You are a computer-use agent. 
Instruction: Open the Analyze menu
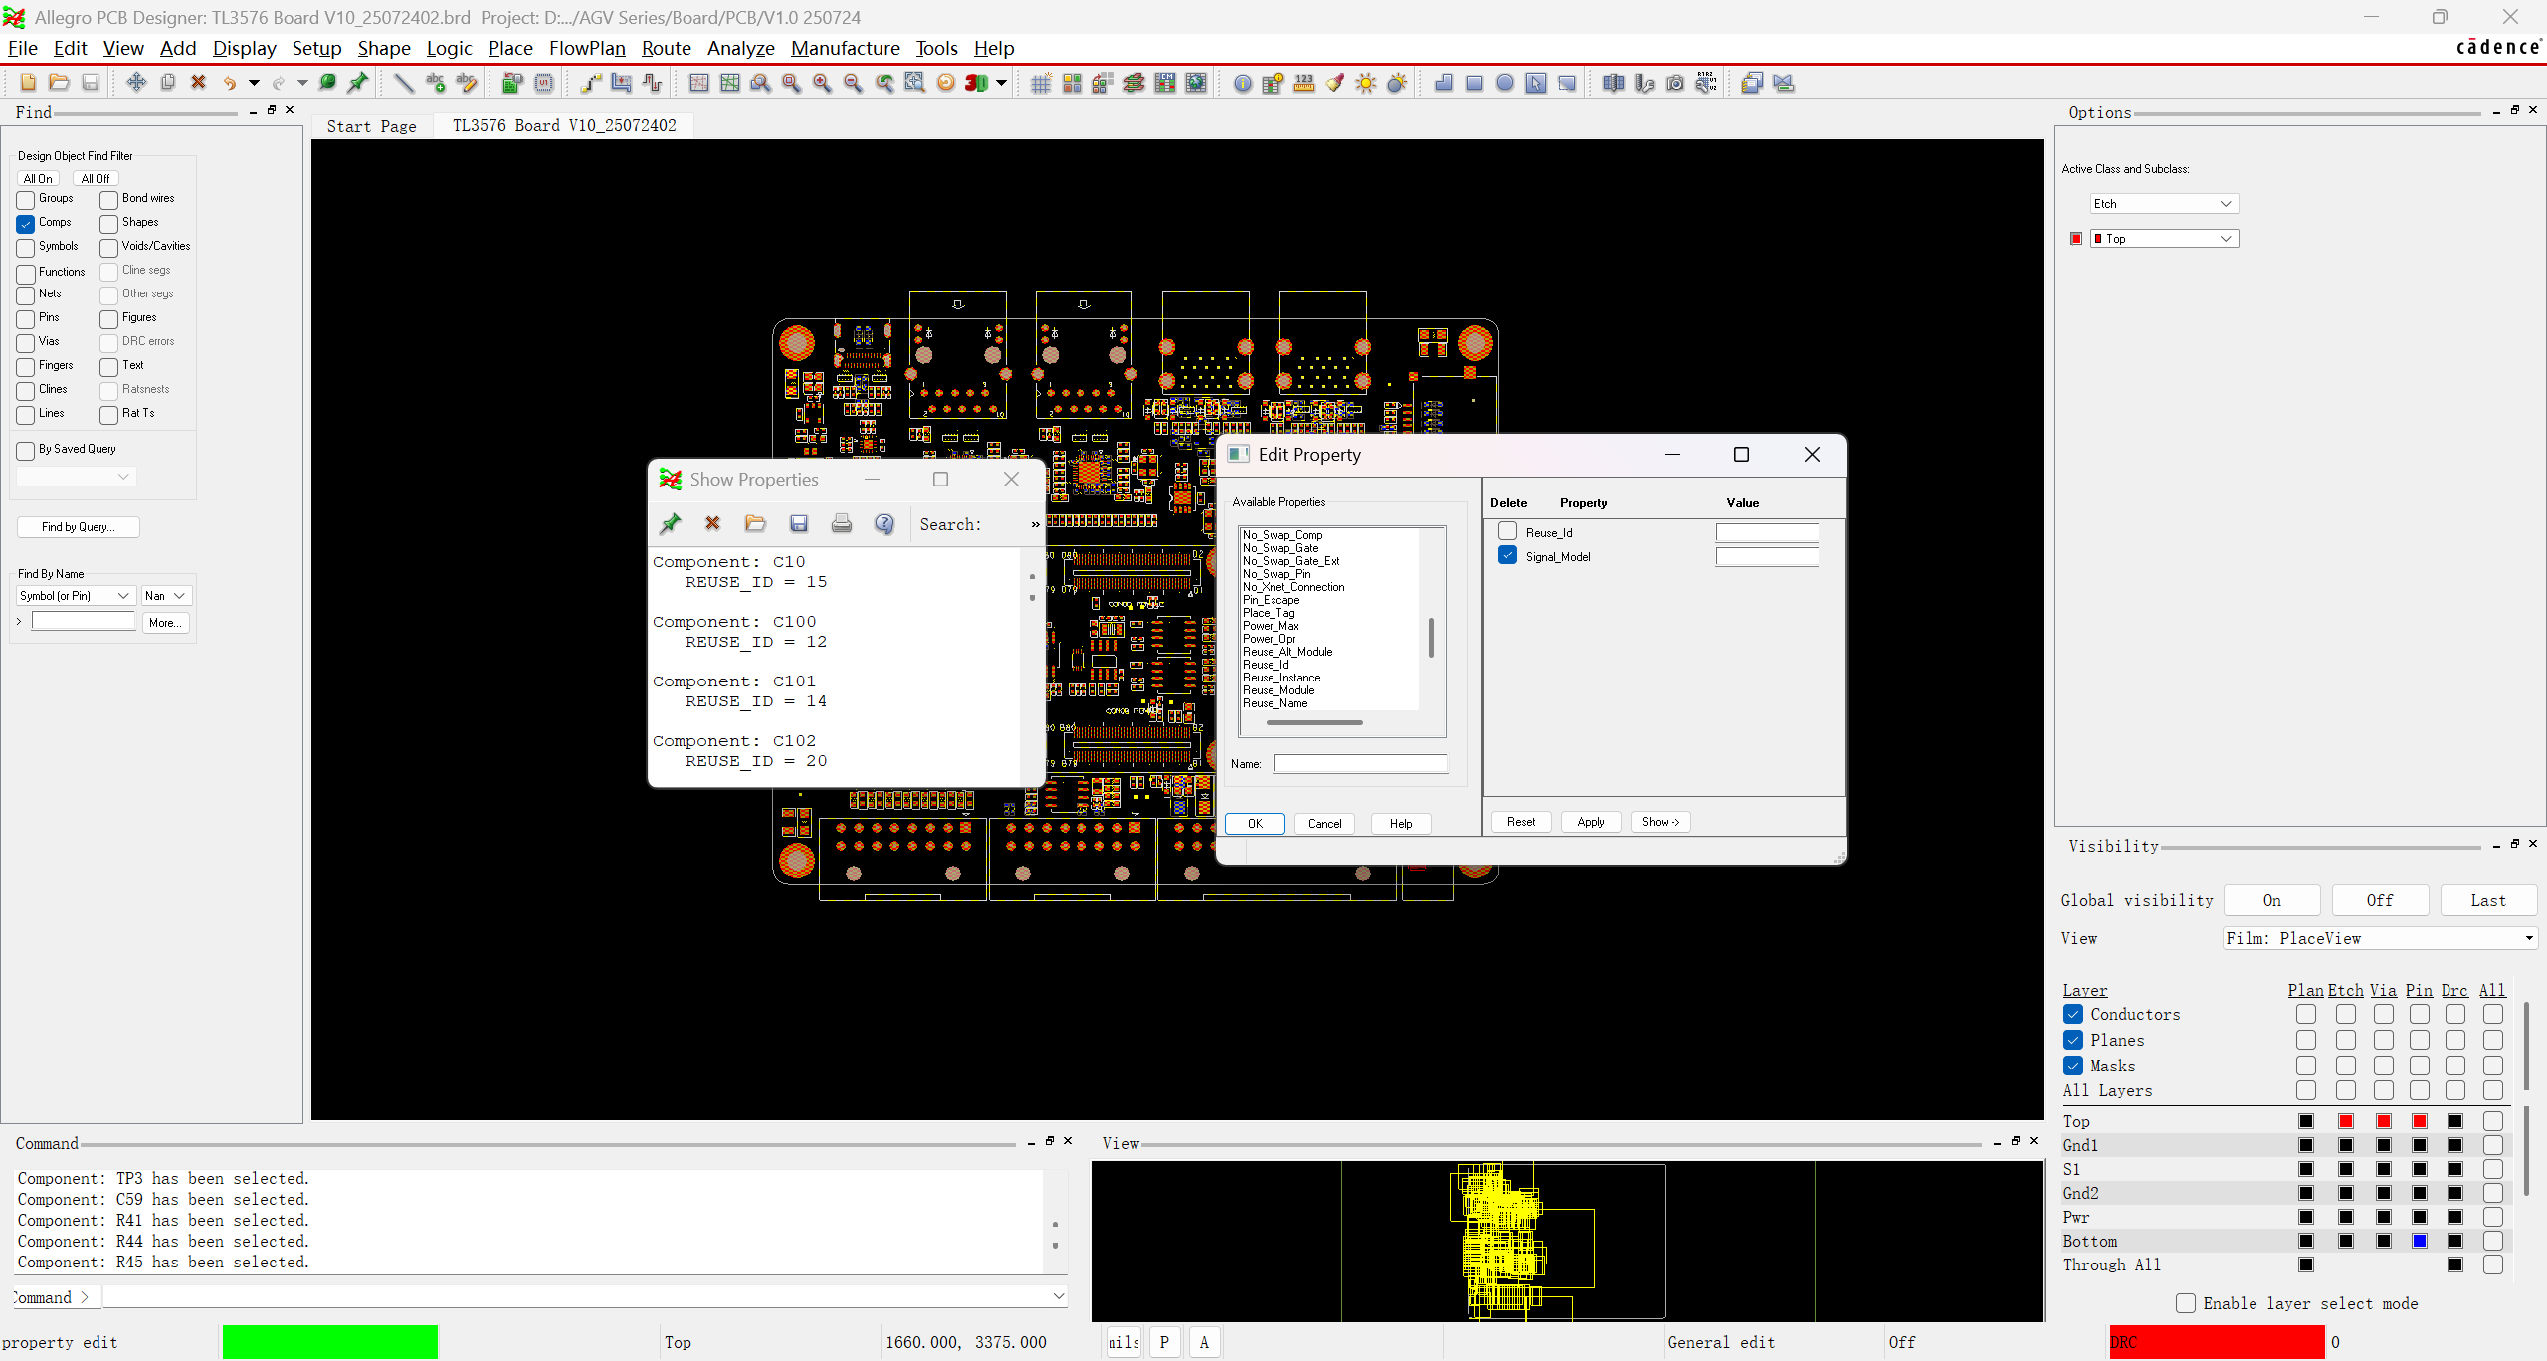point(740,48)
